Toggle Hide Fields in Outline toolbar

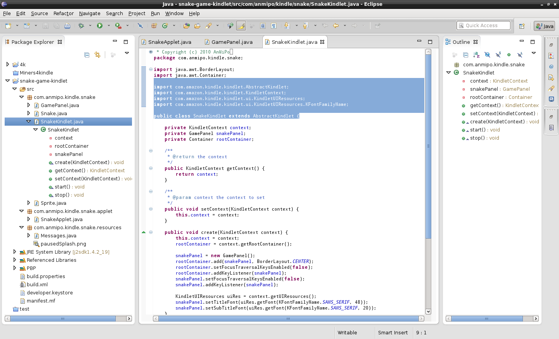point(487,55)
